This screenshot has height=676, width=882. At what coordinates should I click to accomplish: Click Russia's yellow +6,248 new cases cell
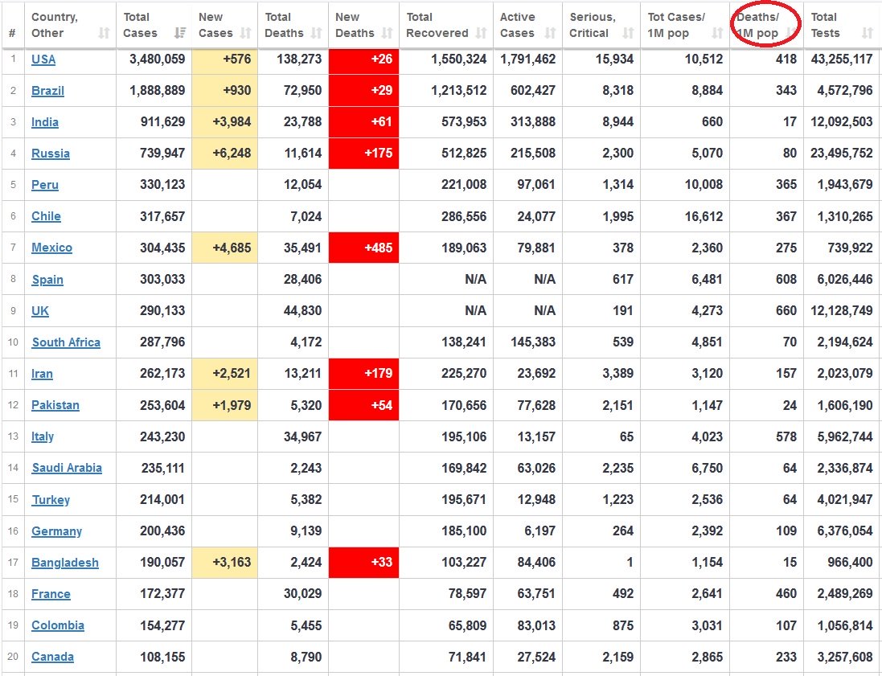(x=224, y=154)
